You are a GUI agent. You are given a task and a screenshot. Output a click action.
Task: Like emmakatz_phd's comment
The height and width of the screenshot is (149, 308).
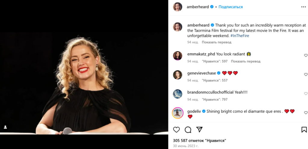306,55
